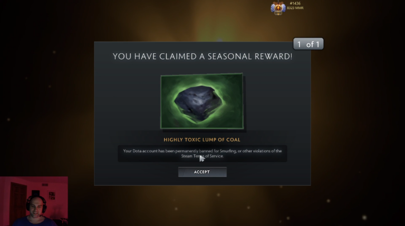The height and width of the screenshot is (226, 405).
Task: Click the Accept button
Action: click(202, 172)
